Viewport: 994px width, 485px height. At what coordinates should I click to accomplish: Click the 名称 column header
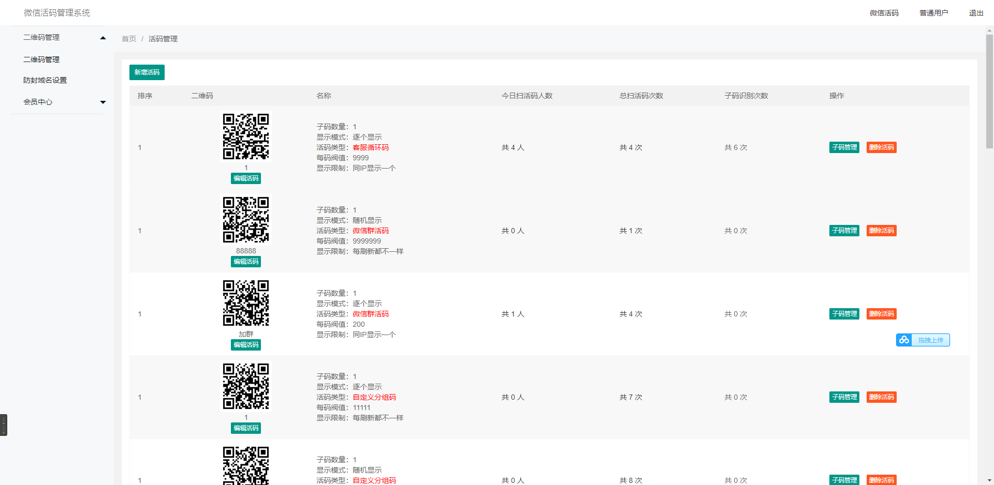coord(324,96)
